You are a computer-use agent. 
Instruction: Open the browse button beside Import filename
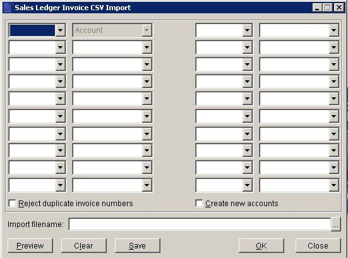click(336, 224)
